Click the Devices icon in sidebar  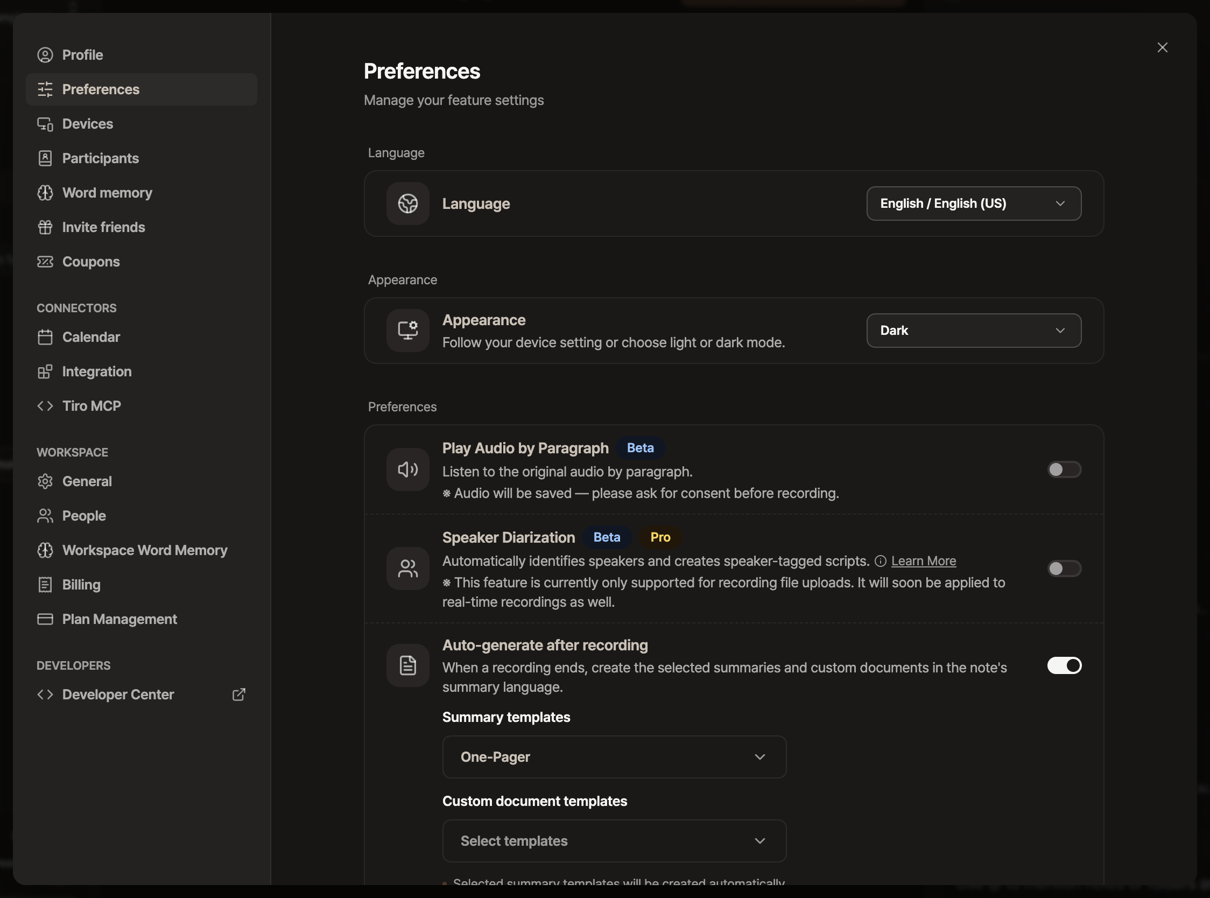click(x=45, y=124)
